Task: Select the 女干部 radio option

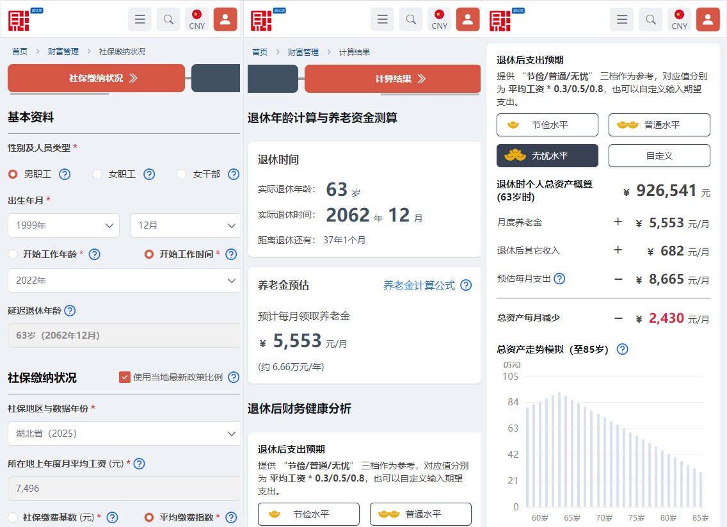Action: (182, 174)
